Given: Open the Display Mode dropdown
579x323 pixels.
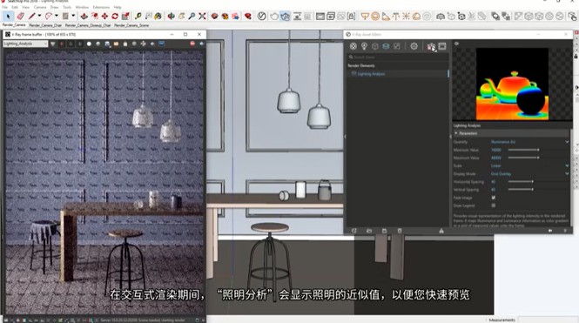Looking at the screenshot, I should pyautogui.click(x=530, y=174).
